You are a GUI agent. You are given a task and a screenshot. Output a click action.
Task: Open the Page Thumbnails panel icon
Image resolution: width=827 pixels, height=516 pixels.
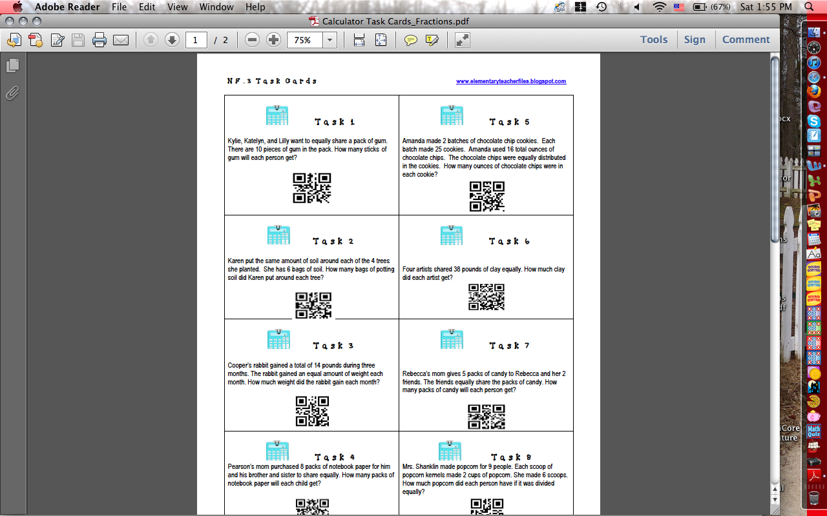pos(12,66)
